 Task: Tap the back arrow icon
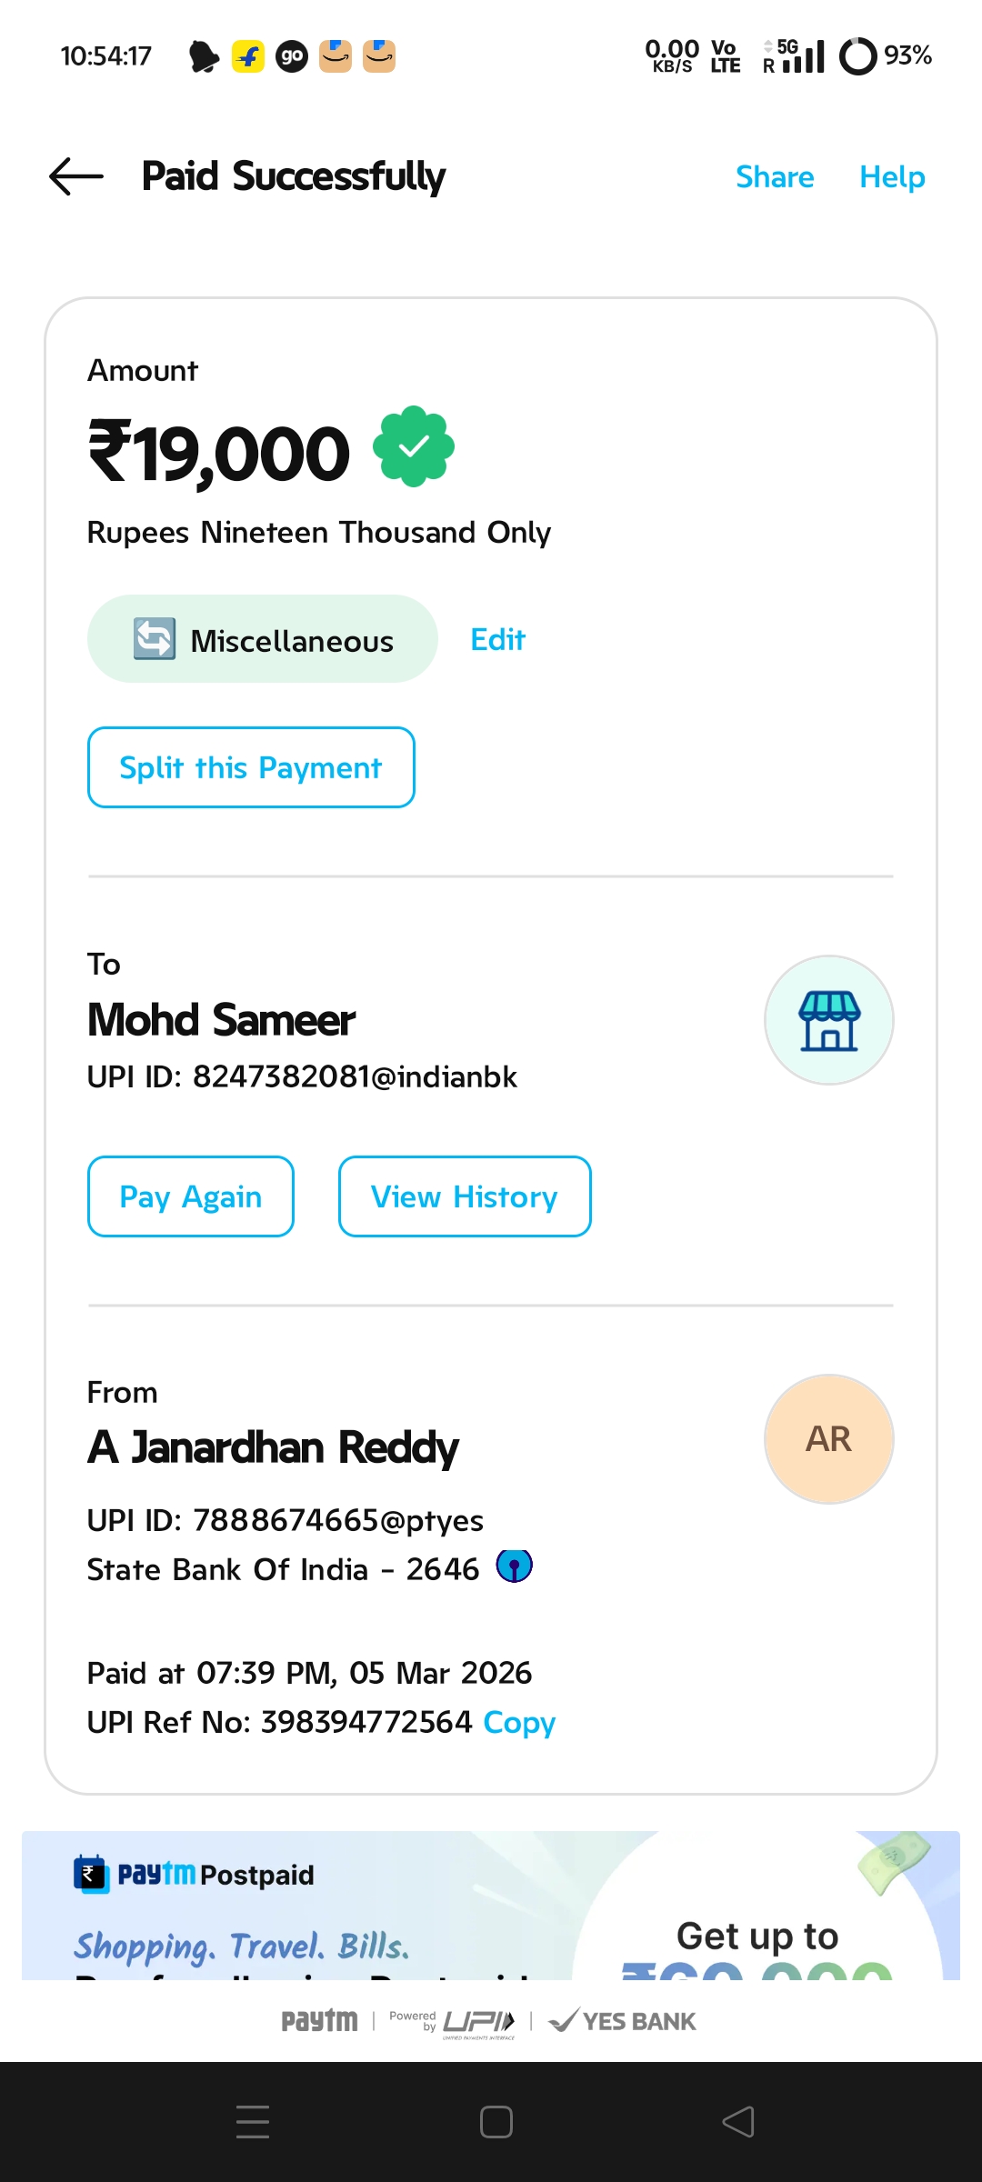click(76, 176)
